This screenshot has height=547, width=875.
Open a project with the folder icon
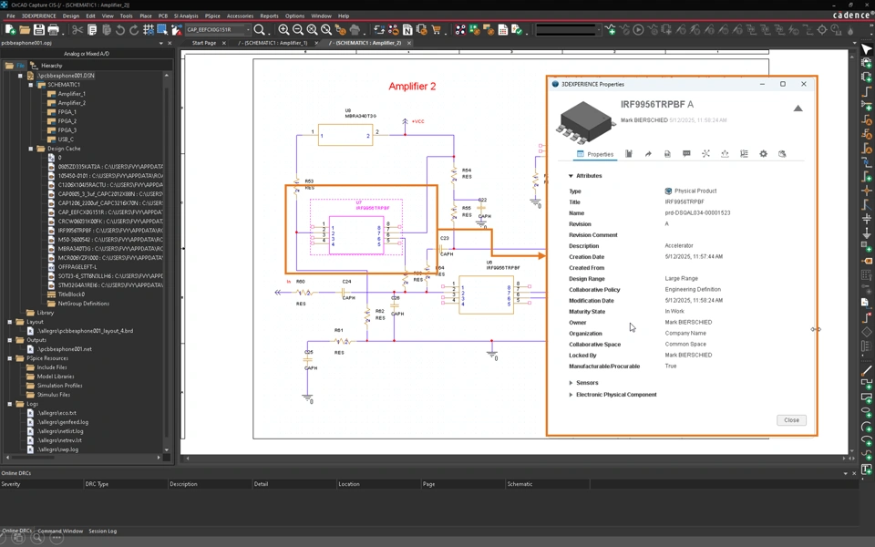[x=25, y=29]
